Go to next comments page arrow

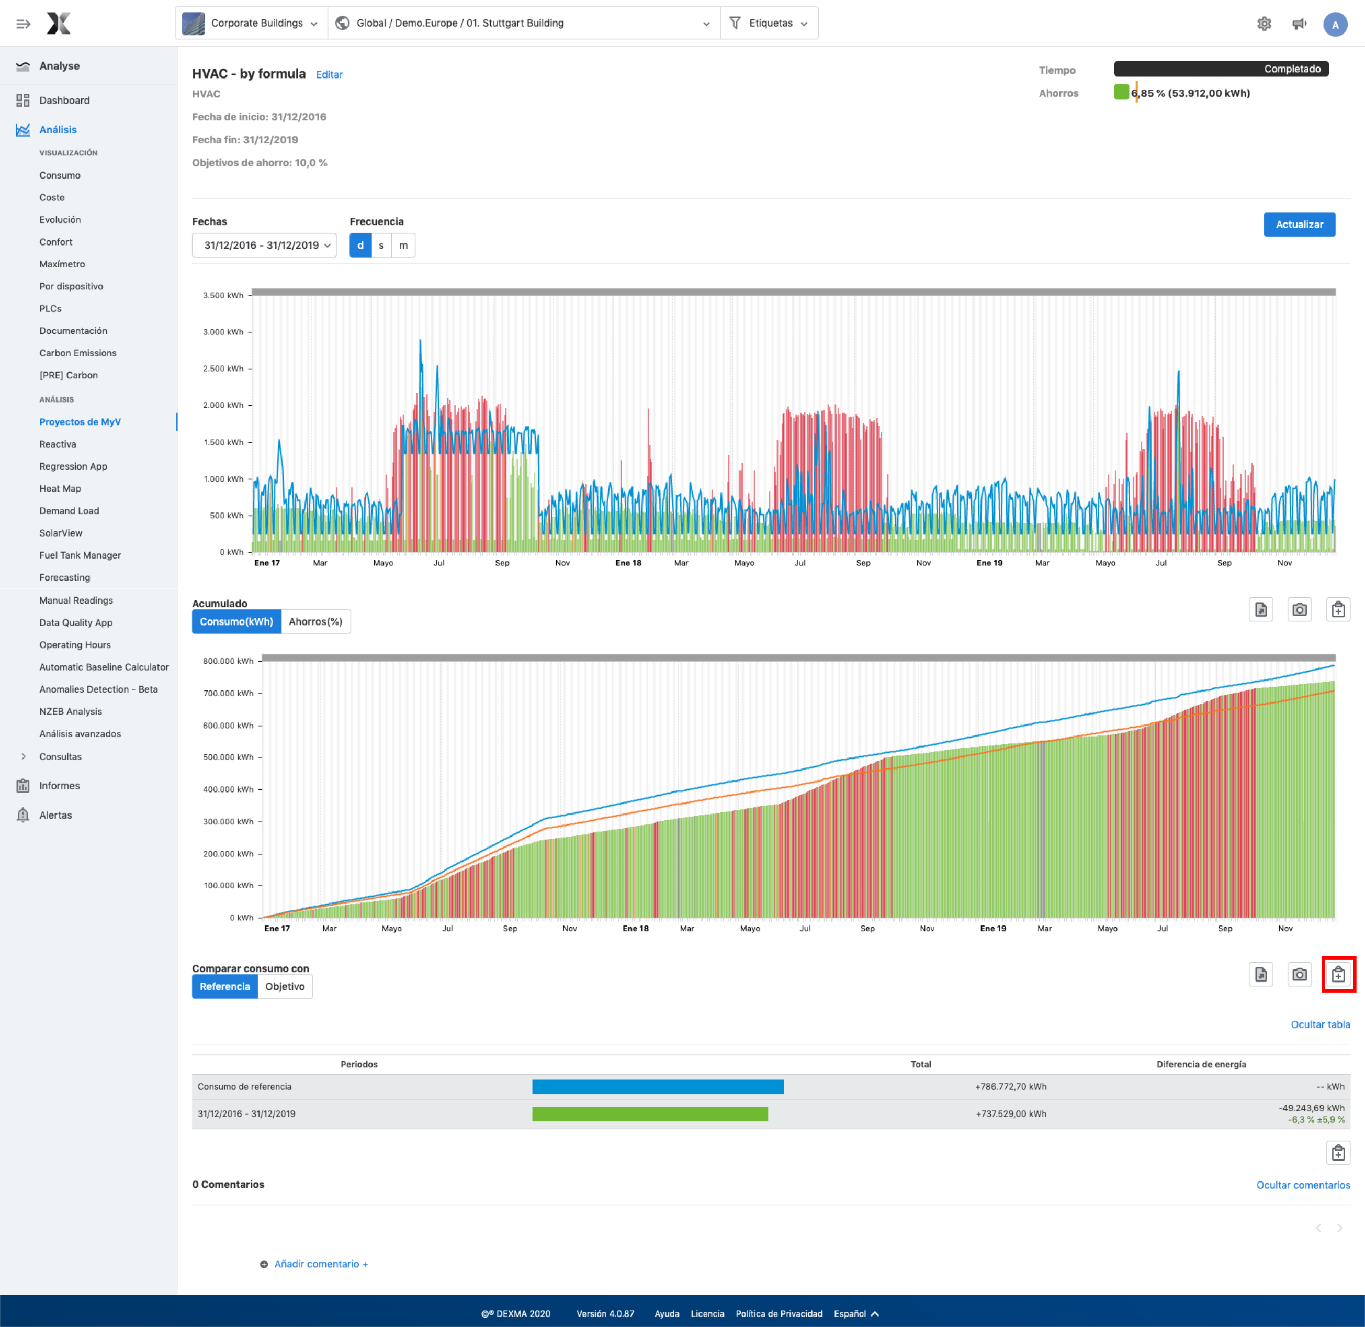(1339, 1228)
